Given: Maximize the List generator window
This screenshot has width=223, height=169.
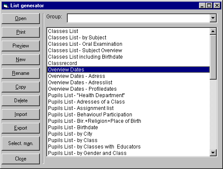Looking at the screenshot, I should (x=209, y=6).
